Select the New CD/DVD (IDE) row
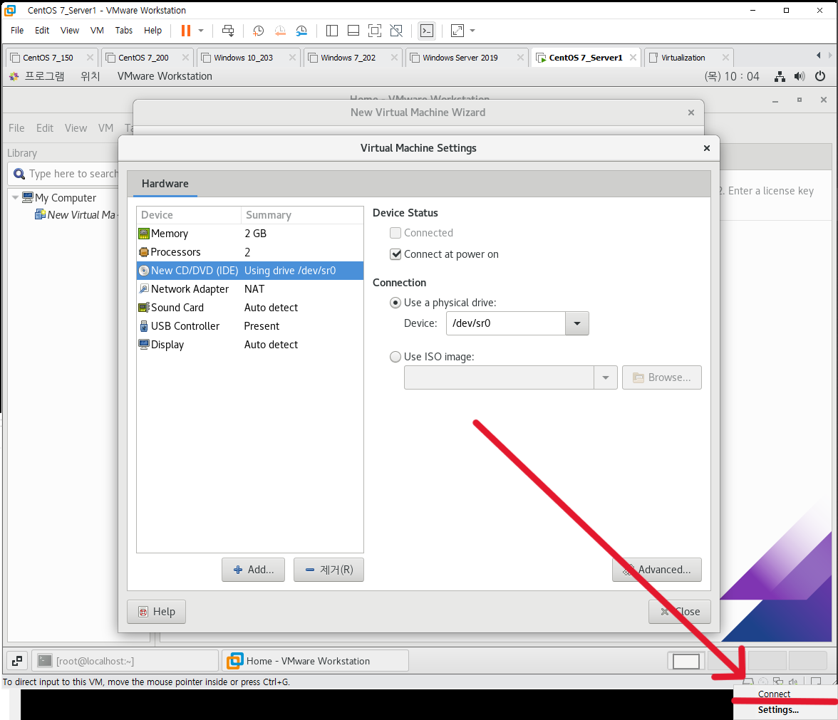This screenshot has height=720, width=838. coord(250,271)
